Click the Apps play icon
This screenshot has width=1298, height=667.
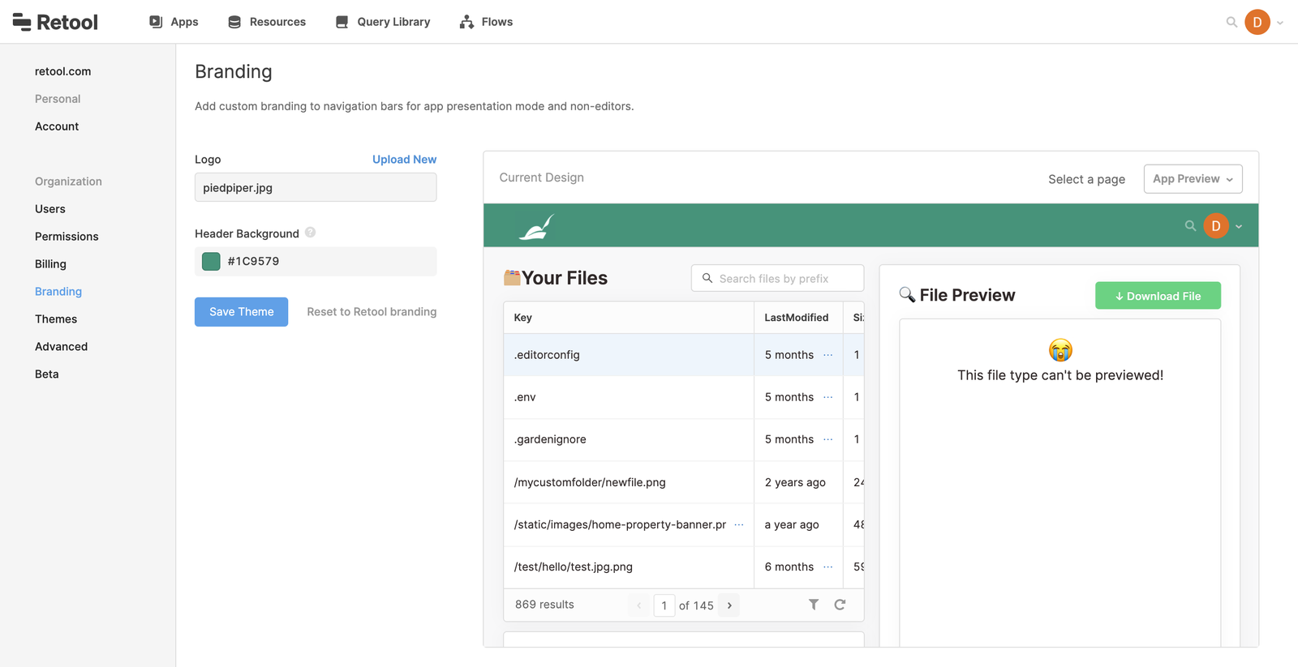point(156,22)
